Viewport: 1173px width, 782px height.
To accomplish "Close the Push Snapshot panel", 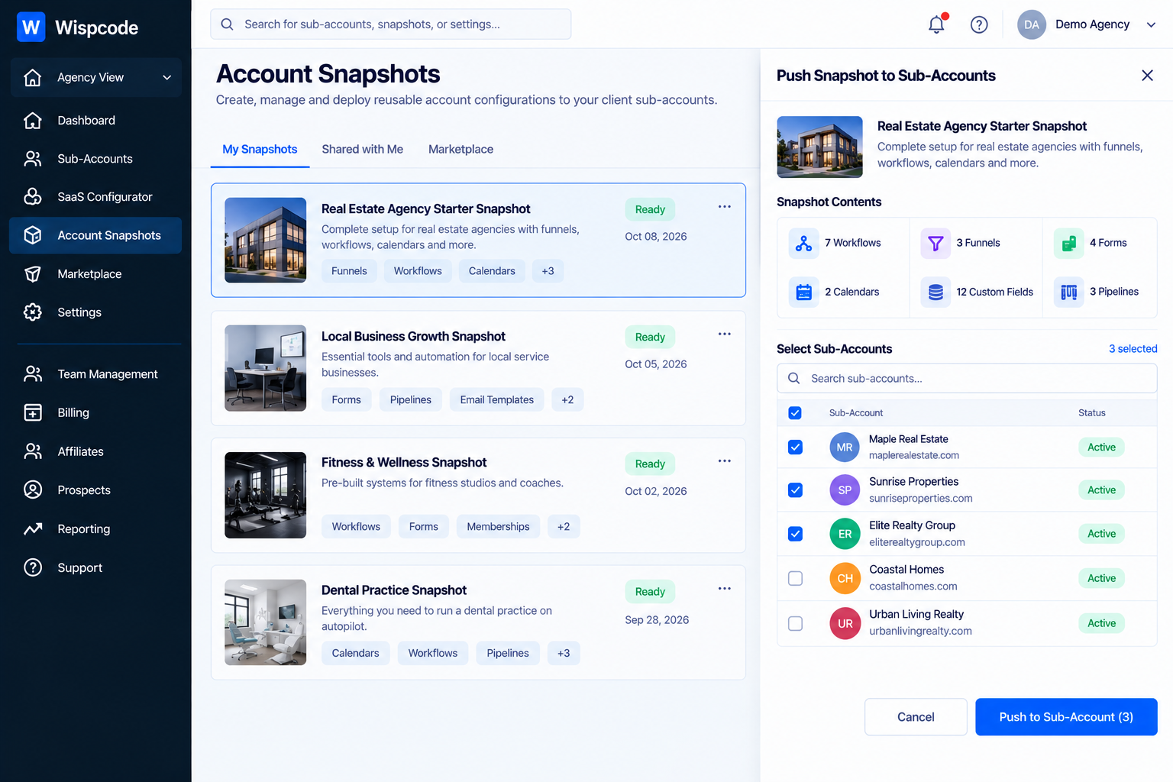I will [1147, 76].
